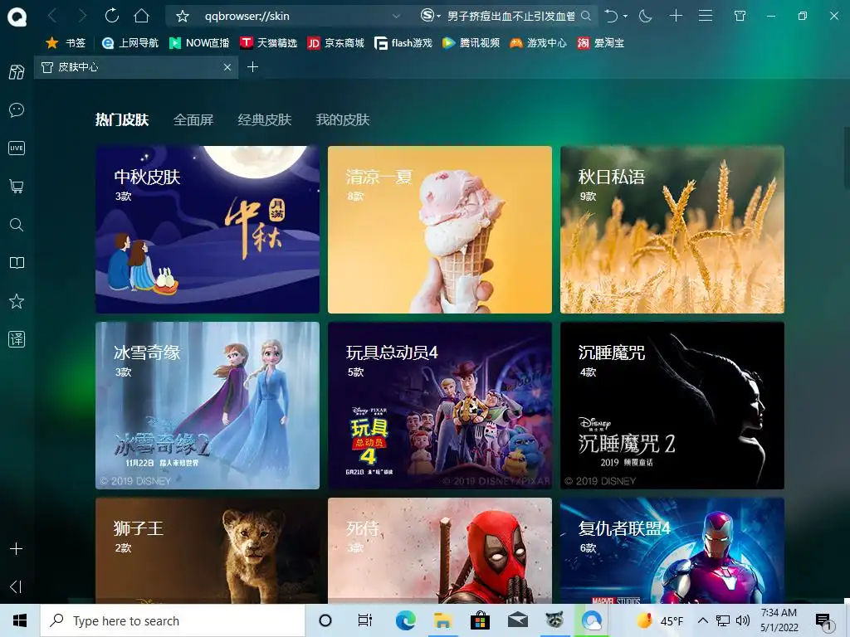This screenshot has width=850, height=637.
Task: Reload the current page
Action: 112,16
